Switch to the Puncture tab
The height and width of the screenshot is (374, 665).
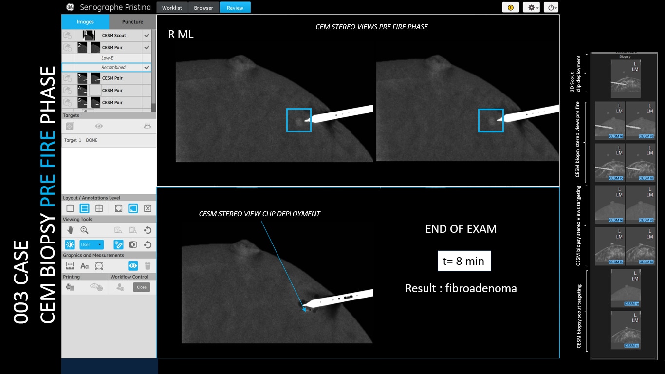tap(132, 22)
